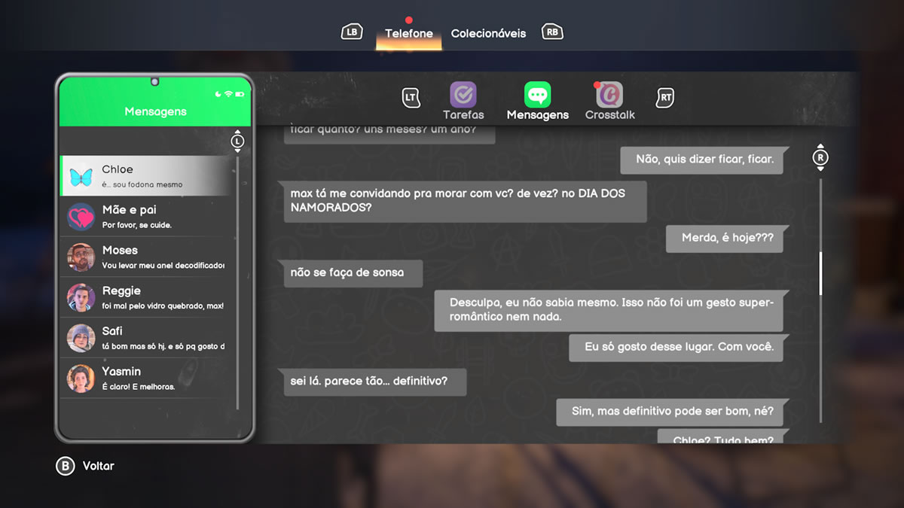Image resolution: width=904 pixels, height=508 pixels.
Task: Click the Mensagens phone header title
Action: coord(155,111)
